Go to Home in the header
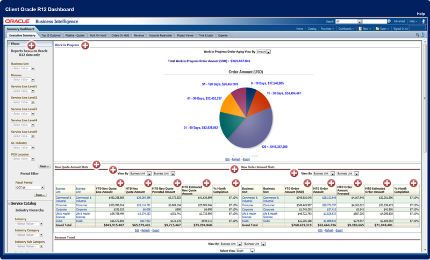The height and width of the screenshot is (260, 430). click(299, 28)
